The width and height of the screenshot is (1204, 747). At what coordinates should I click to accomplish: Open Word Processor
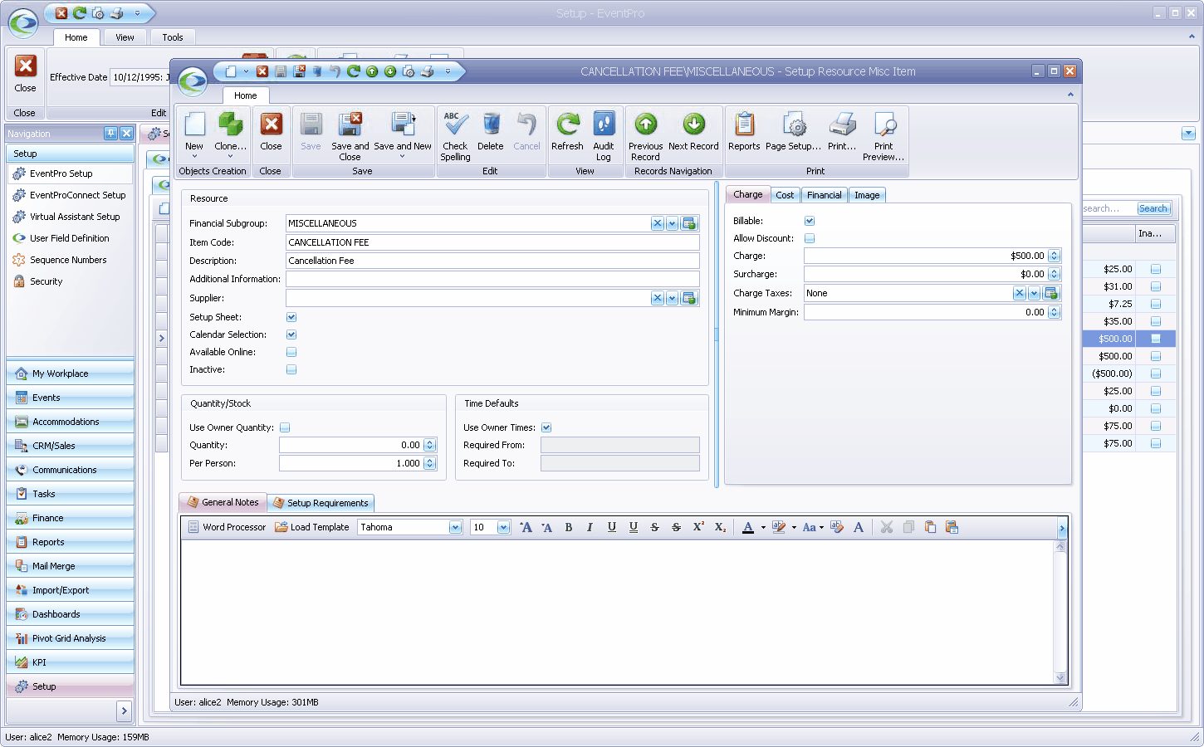click(227, 527)
